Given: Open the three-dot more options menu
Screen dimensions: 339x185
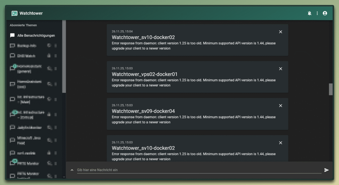Looking at the screenshot, I should pos(317,13).
